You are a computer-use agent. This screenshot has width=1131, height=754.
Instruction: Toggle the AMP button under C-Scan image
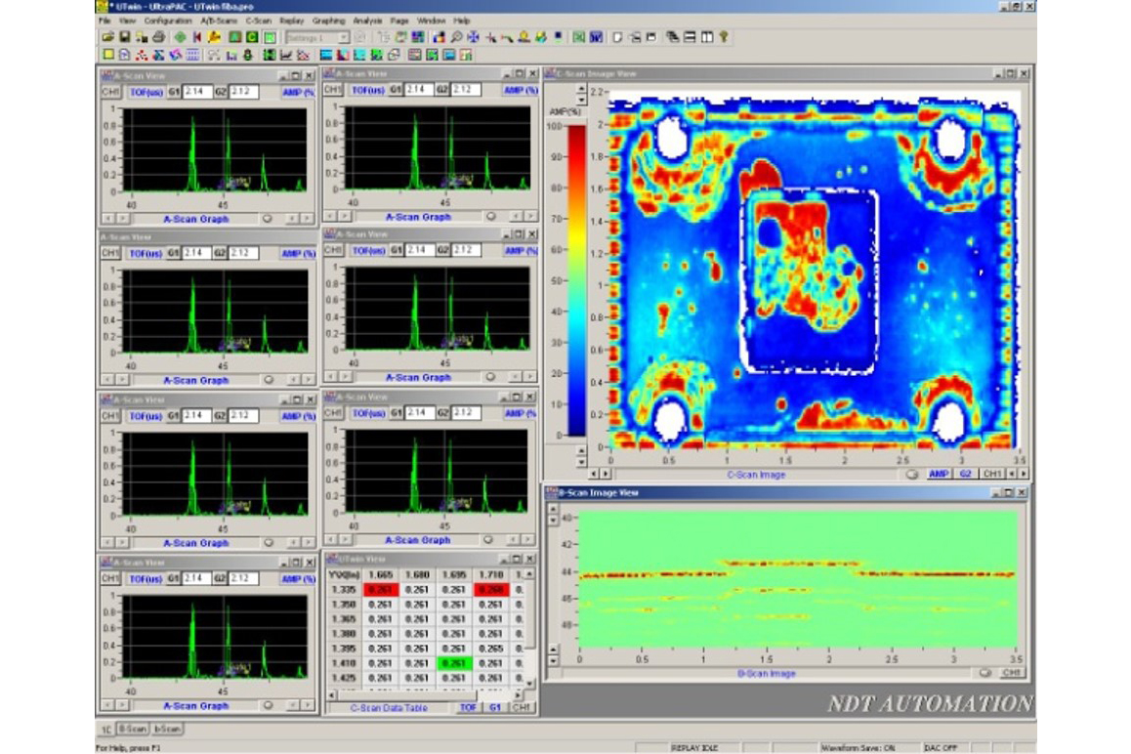[938, 474]
